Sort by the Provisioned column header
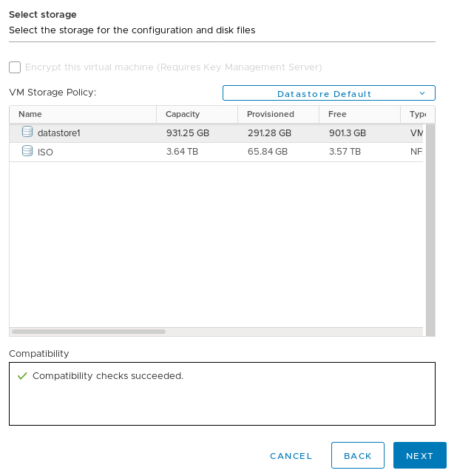Viewport: 457px width, 476px height. (x=271, y=114)
